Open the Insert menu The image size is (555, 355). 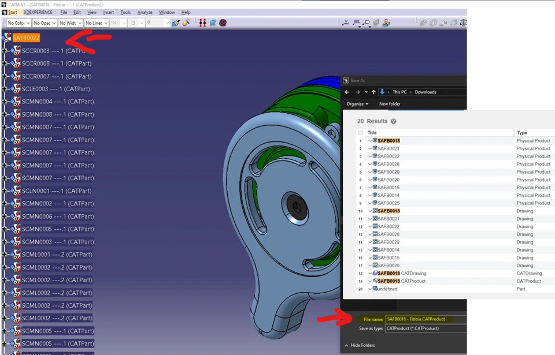point(108,12)
